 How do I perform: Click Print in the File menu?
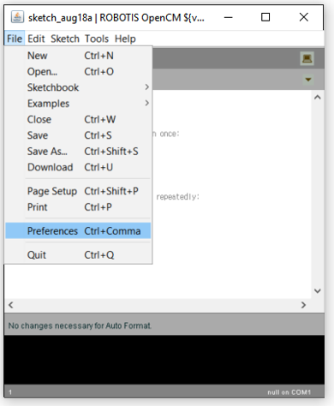pos(78,207)
